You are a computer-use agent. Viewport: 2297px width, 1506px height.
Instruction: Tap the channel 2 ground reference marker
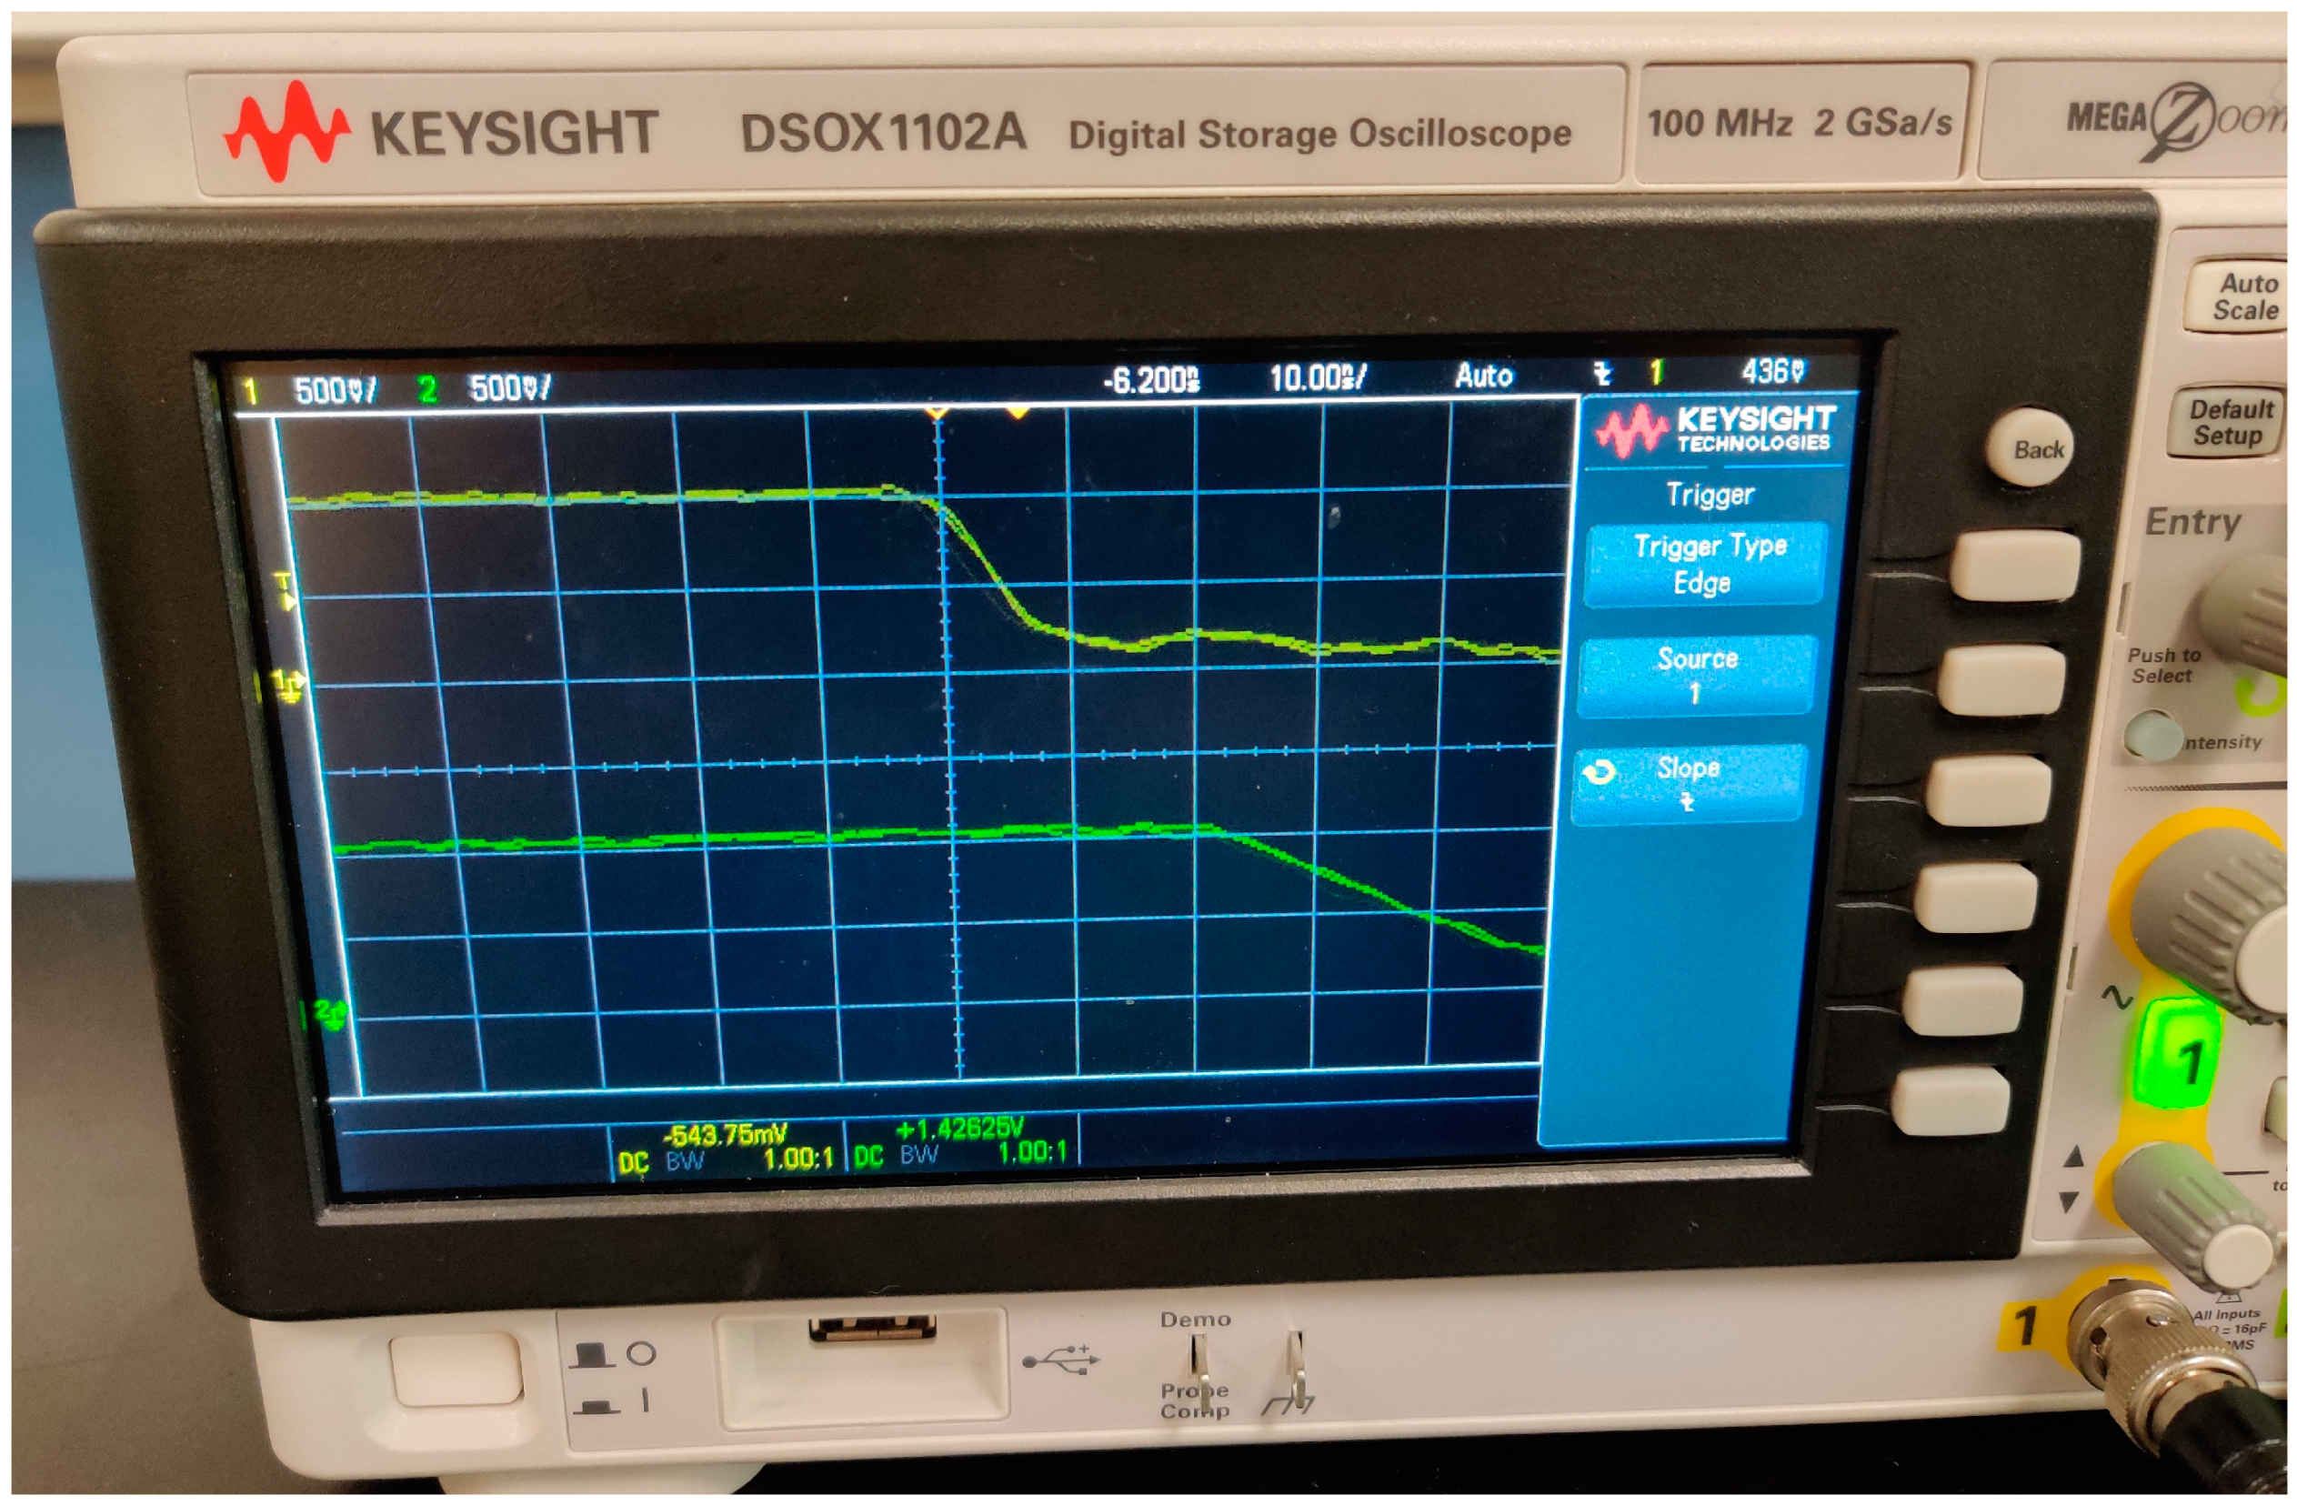coord(331,1014)
